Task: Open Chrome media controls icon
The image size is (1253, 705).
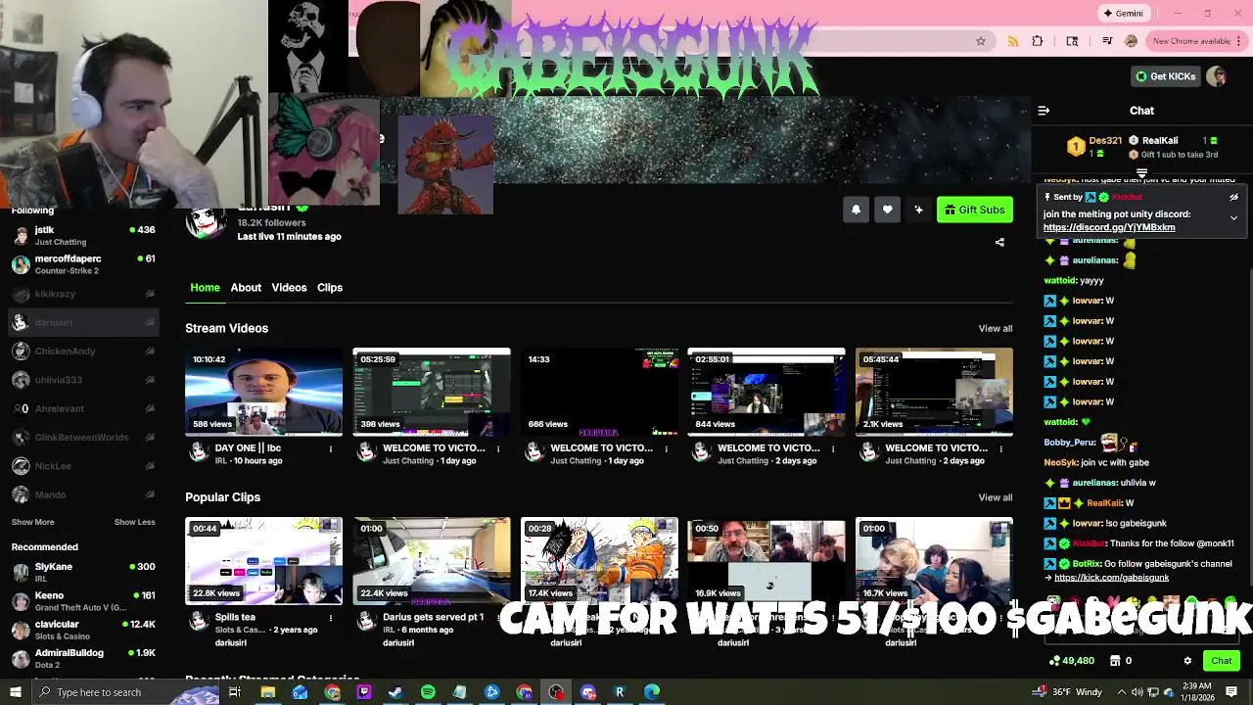Action: point(1107,41)
